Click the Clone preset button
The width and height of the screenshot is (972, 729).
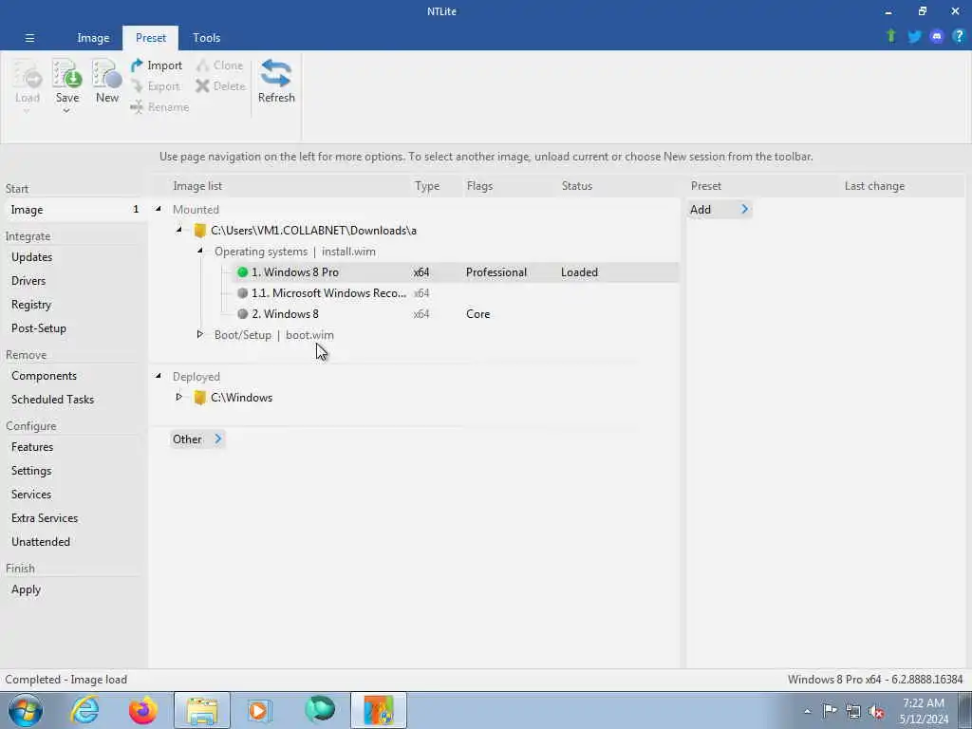(x=220, y=65)
